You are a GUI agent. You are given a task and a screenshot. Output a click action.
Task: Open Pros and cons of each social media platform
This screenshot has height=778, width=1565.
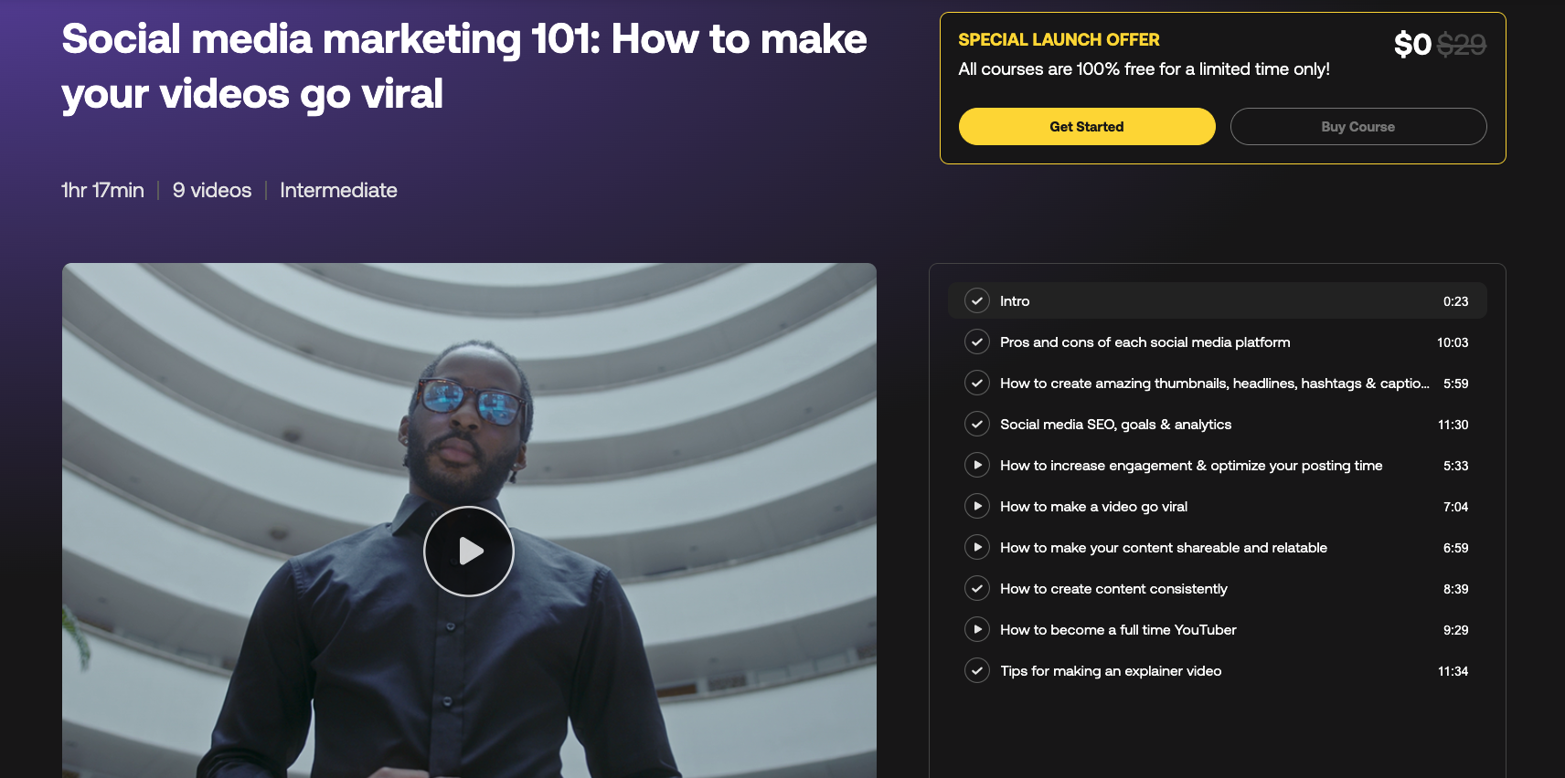click(x=1145, y=342)
